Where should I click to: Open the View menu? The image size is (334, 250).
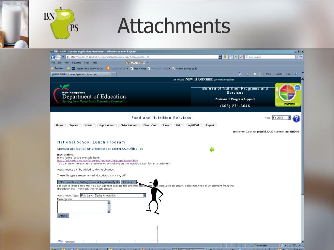(67, 63)
